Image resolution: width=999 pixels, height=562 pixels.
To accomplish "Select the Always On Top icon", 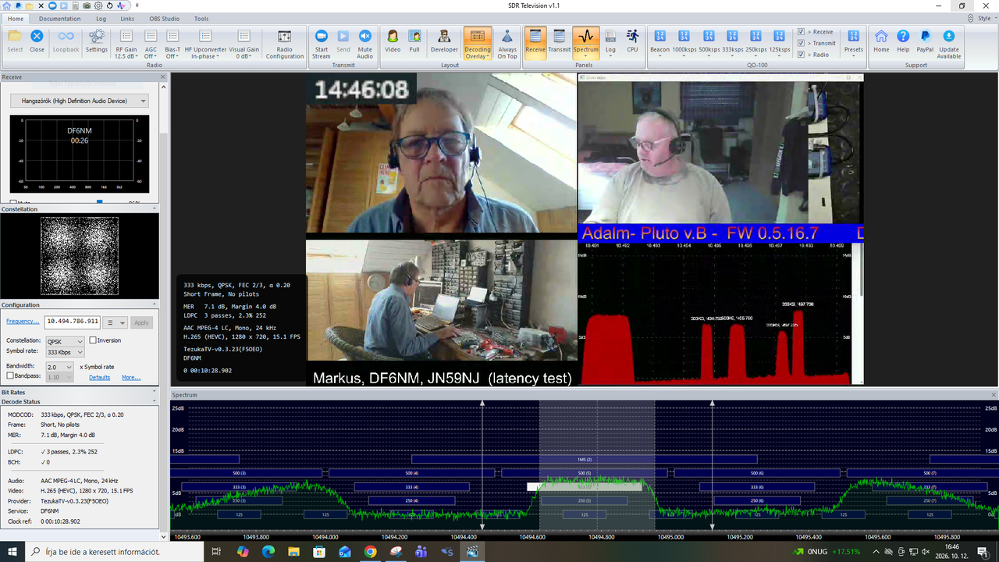I will coord(507,42).
